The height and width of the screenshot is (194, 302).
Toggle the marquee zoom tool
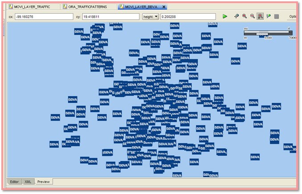click(260, 16)
